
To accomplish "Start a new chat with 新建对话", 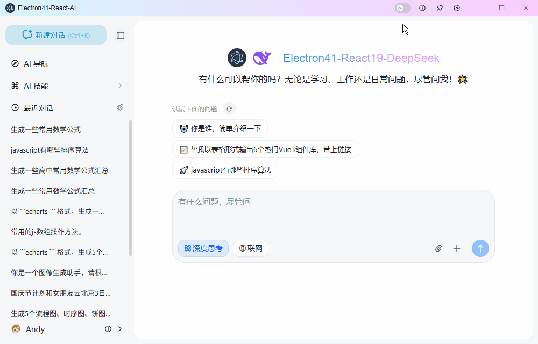I will 56,35.
